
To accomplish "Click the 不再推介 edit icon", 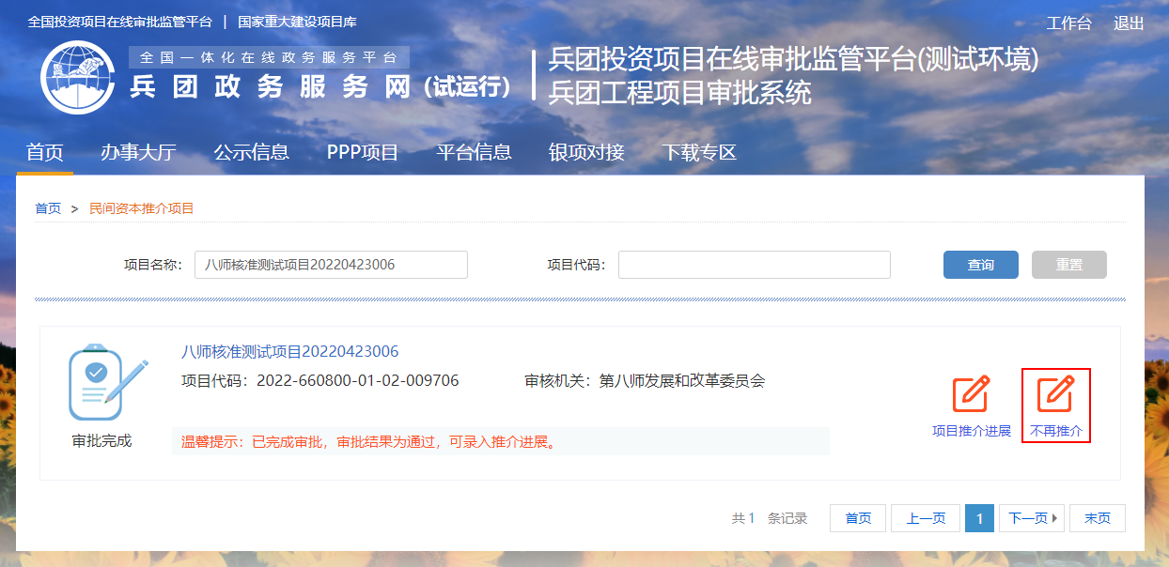I will pos(1055,395).
